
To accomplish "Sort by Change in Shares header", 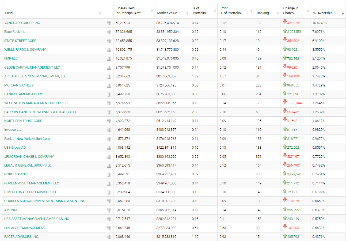I will 295,11.
